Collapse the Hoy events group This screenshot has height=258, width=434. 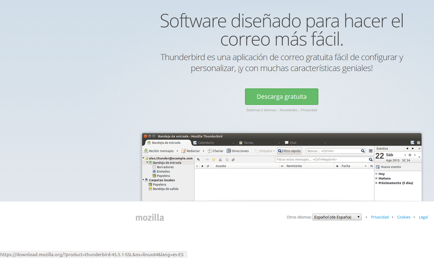pyautogui.click(x=376, y=174)
